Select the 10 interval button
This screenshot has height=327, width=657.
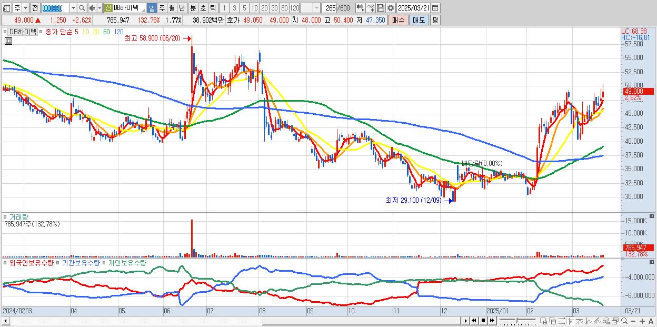[254, 8]
